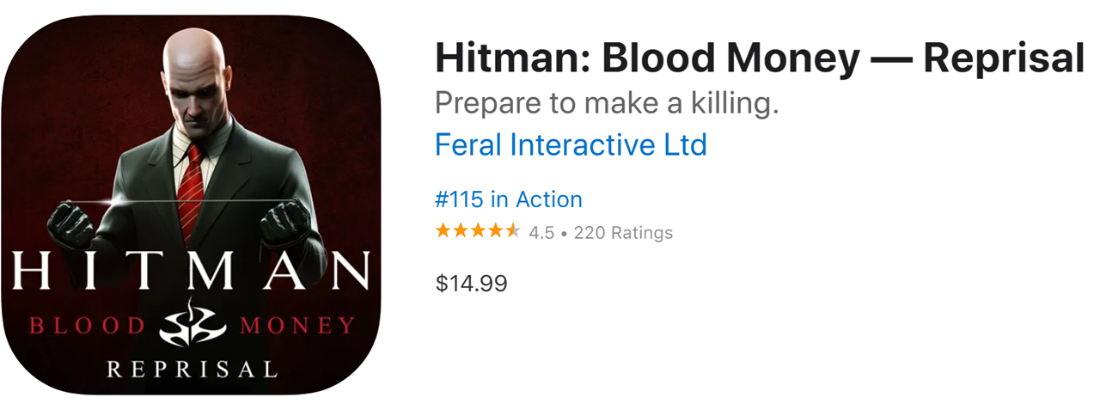Open the #115 in Action chart link
The width and height of the screenshot is (1100, 410).
pyautogui.click(x=509, y=199)
